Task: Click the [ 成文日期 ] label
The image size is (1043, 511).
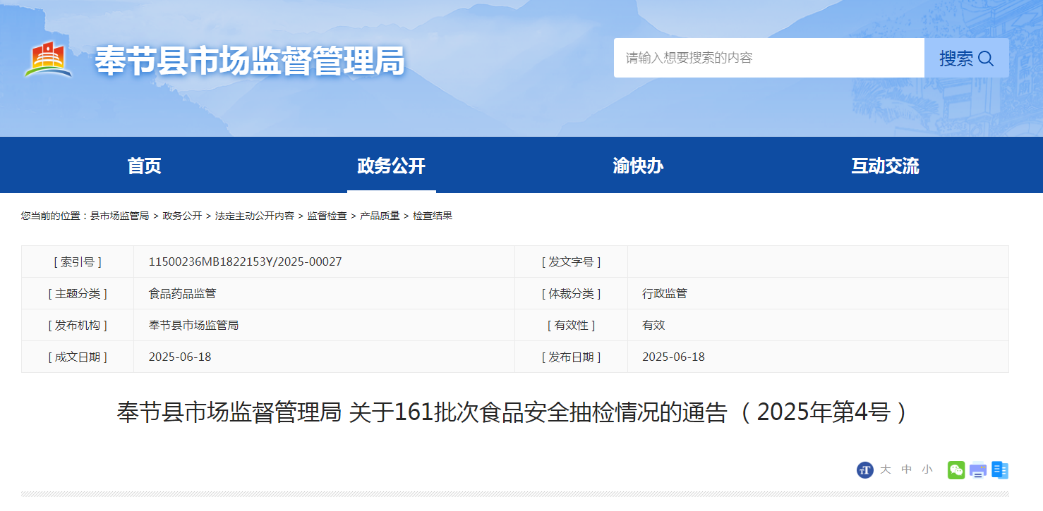Action: [78, 357]
